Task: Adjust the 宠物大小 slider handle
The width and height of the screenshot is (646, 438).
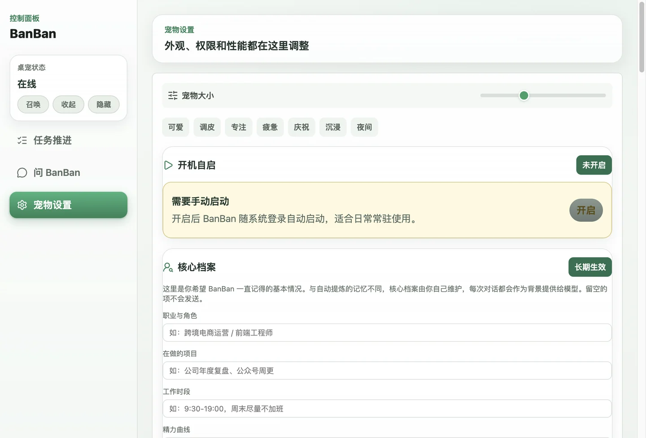Action: click(x=524, y=96)
